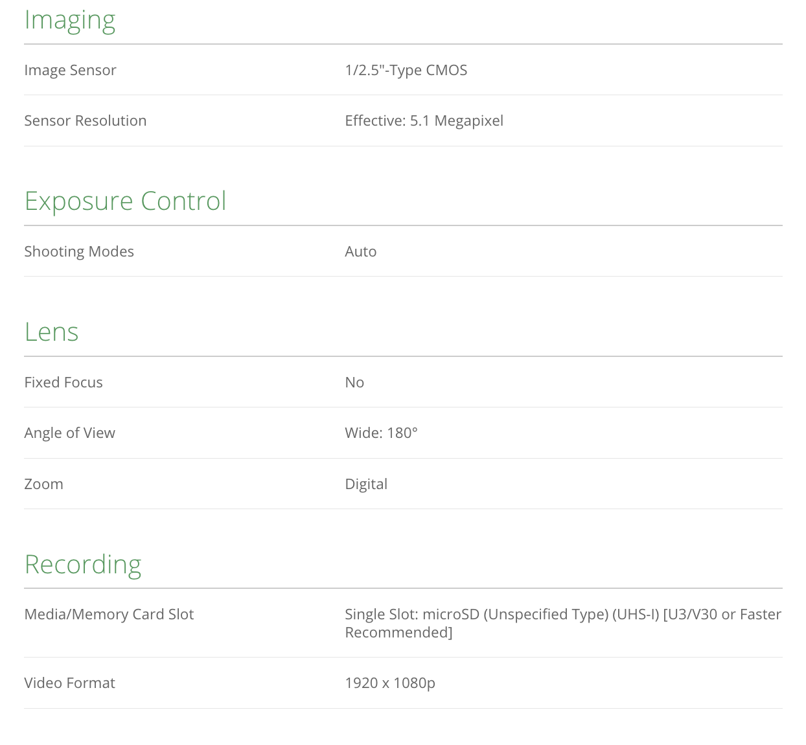Select the Shooting Modes label
The height and width of the screenshot is (745, 806).
(x=79, y=251)
